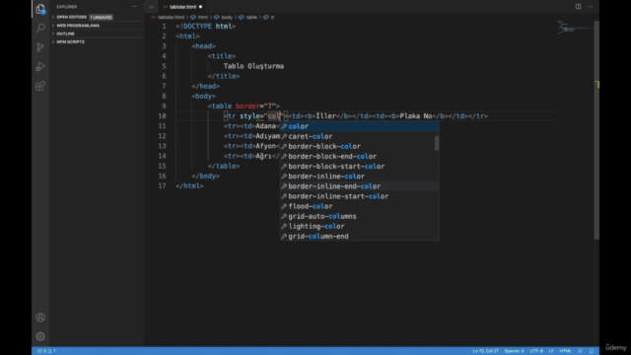
Task: Click the 'Spaces: 4' indentation setting
Action: (x=514, y=351)
